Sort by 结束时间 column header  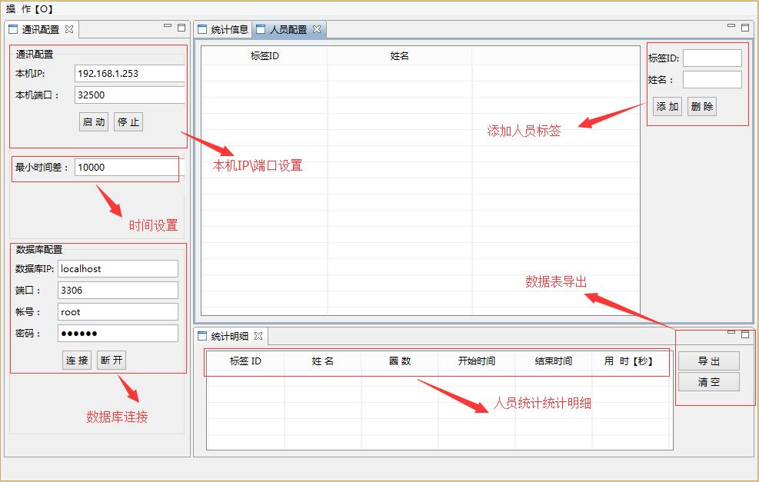point(554,361)
